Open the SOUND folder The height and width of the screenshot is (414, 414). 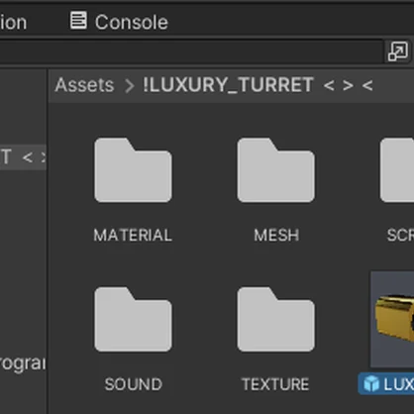point(133,319)
